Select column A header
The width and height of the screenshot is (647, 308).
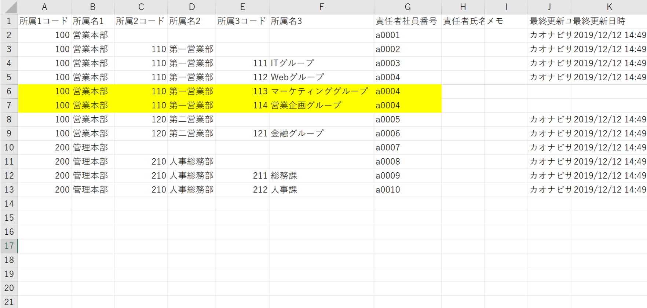(x=44, y=7)
